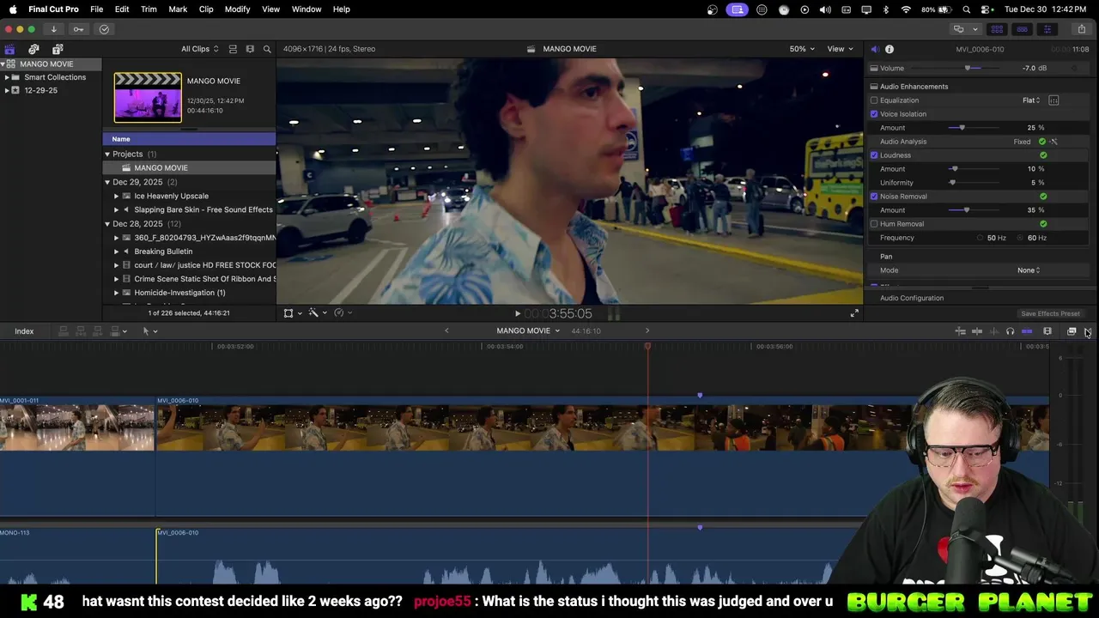Image resolution: width=1099 pixels, height=618 pixels.
Task: Collapse the Dec 29, 2025 group
Action: [107, 182]
